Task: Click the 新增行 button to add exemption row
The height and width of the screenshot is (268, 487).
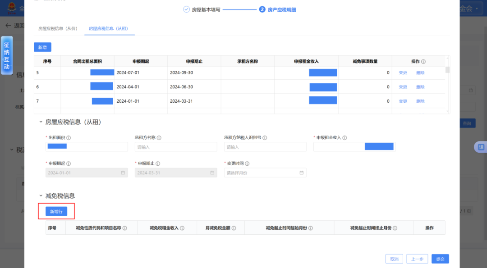Action: tap(56, 211)
